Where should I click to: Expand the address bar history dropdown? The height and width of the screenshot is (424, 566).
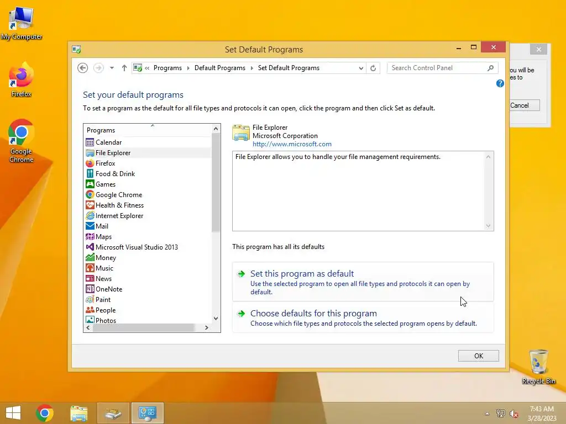click(361, 68)
